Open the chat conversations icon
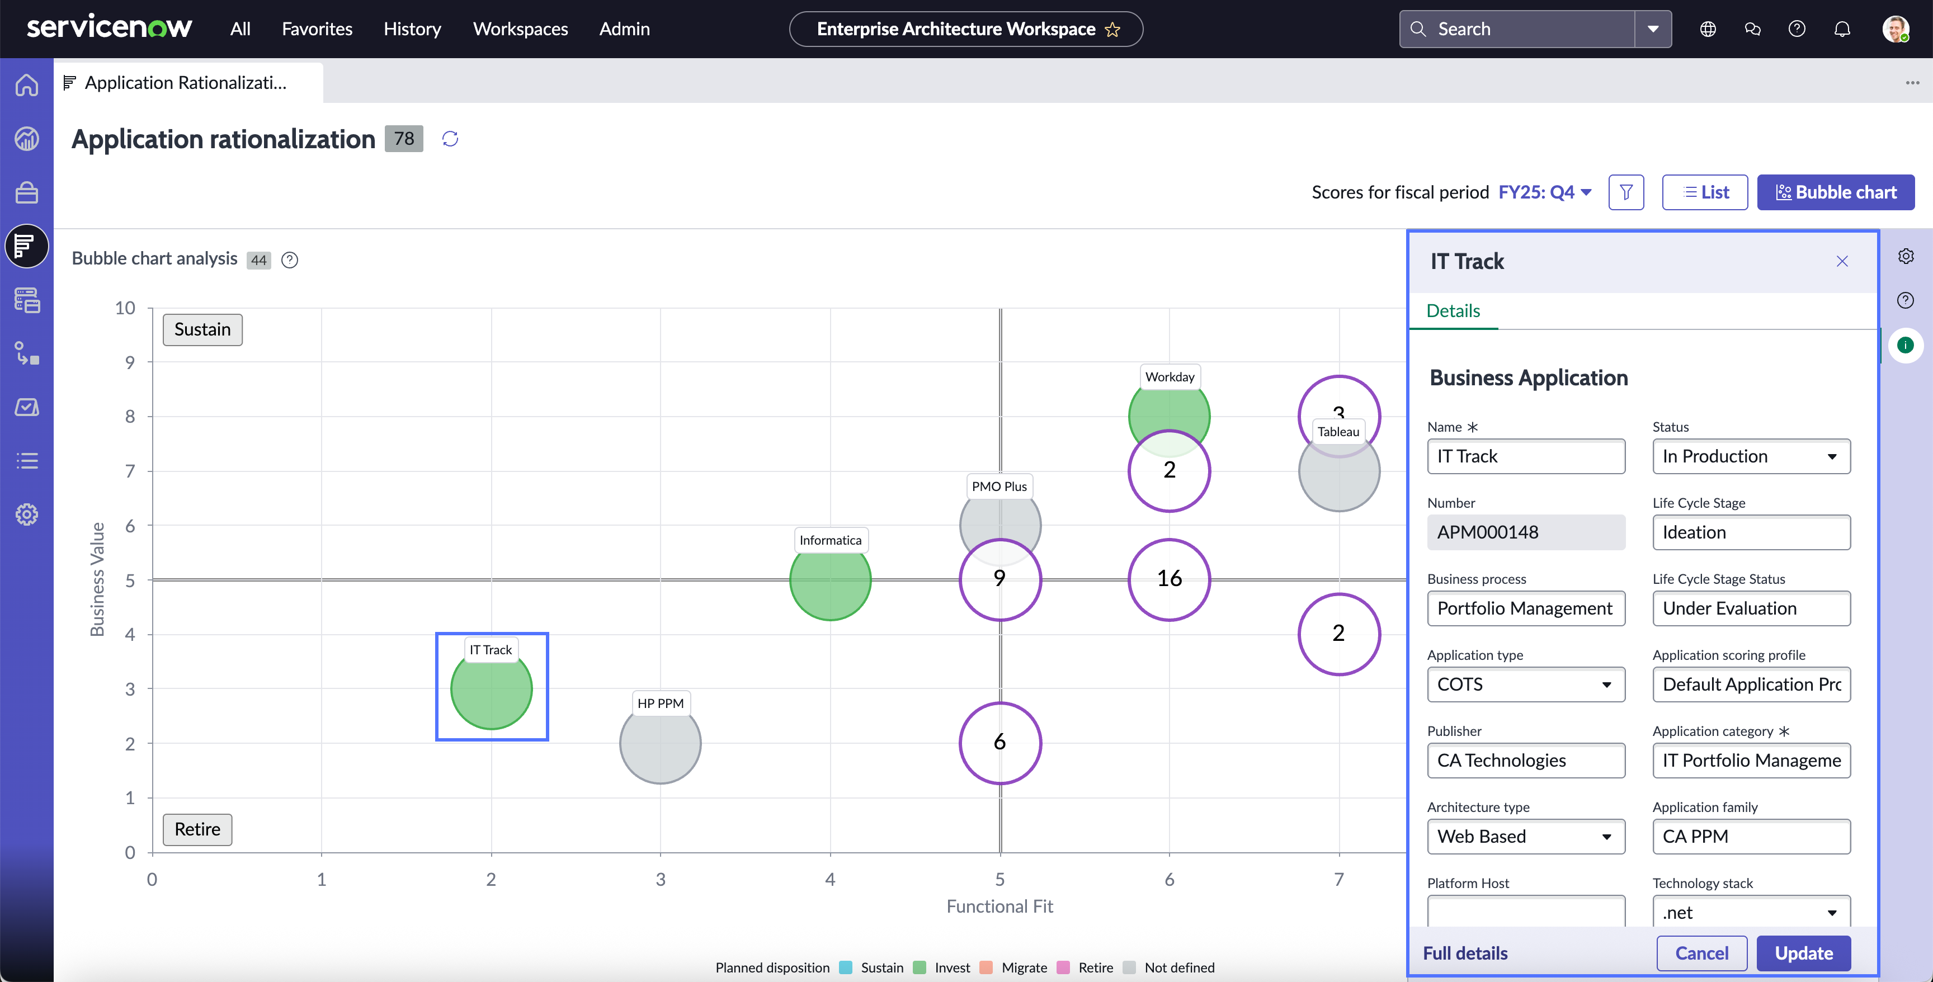The image size is (1933, 982). coord(1753,29)
